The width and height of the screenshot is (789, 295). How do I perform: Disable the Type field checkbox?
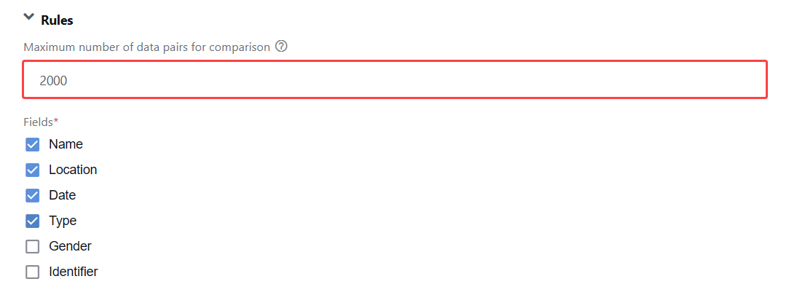point(32,221)
